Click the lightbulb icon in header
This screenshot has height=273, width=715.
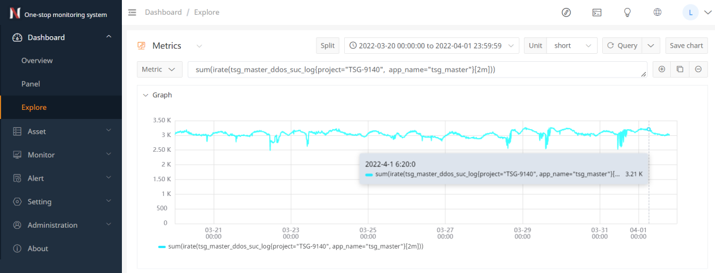627,12
